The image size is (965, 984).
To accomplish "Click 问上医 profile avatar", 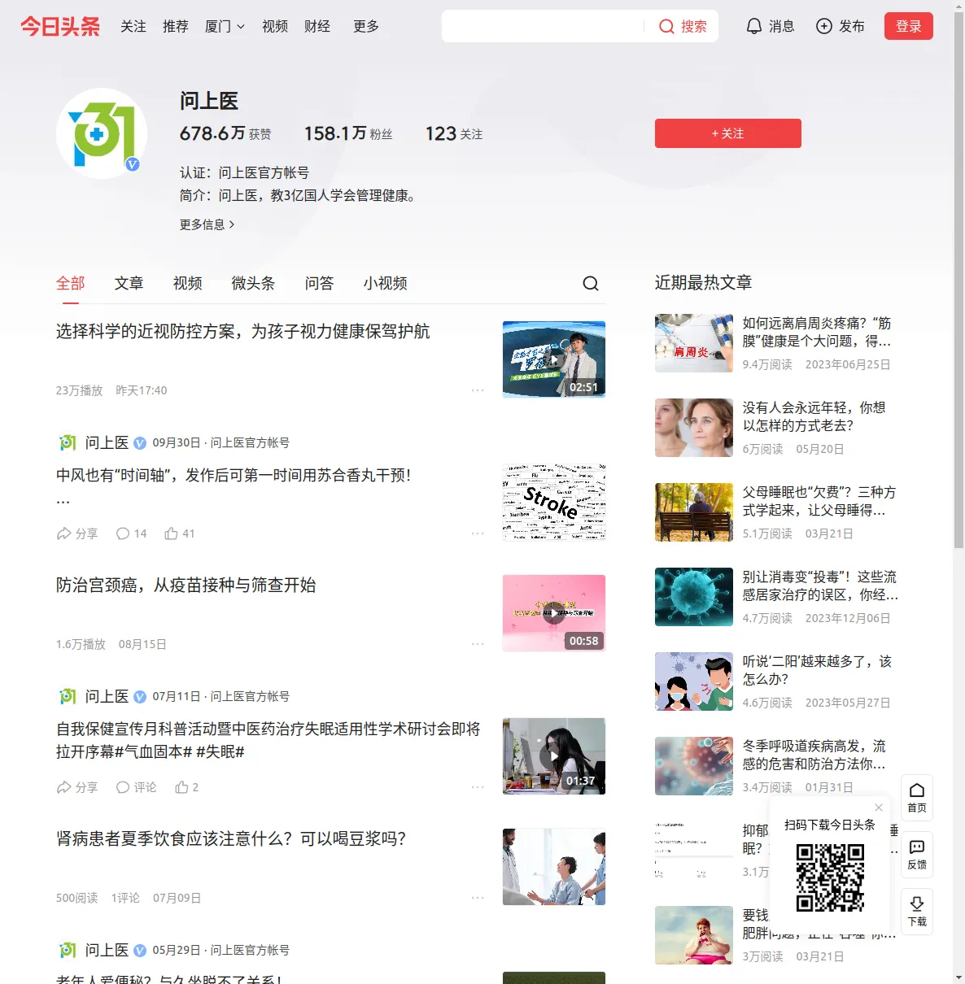I will pos(102,133).
